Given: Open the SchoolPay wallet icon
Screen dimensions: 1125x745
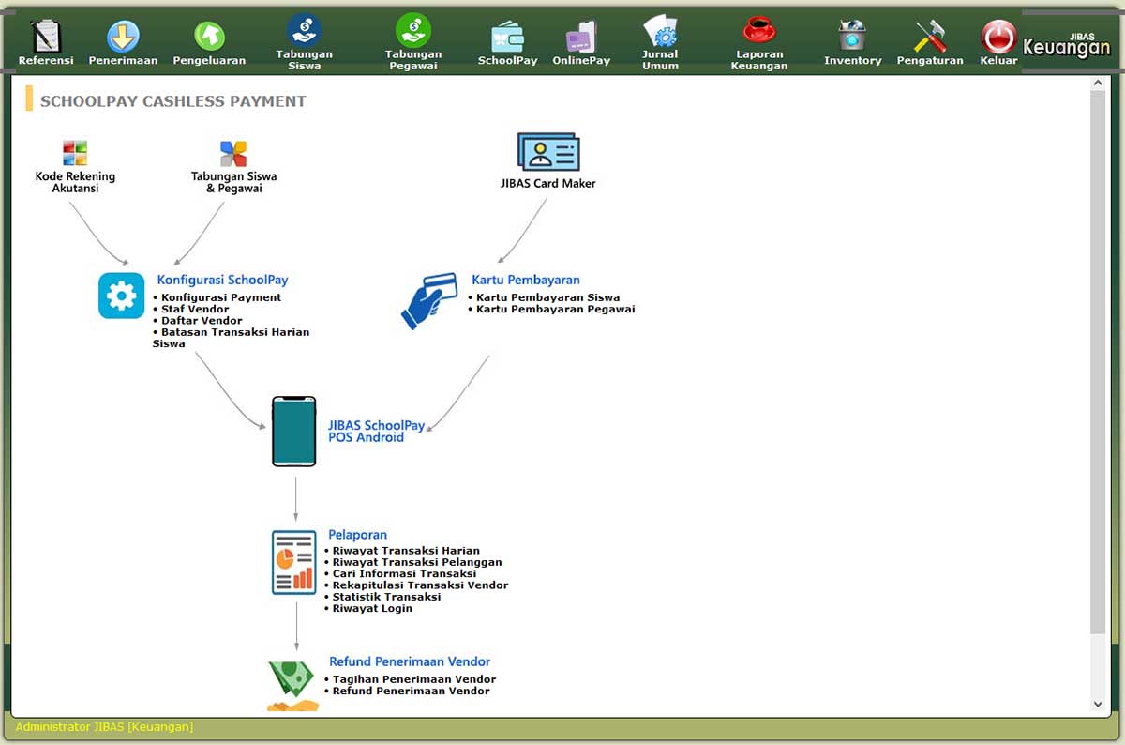Looking at the screenshot, I should [x=507, y=38].
